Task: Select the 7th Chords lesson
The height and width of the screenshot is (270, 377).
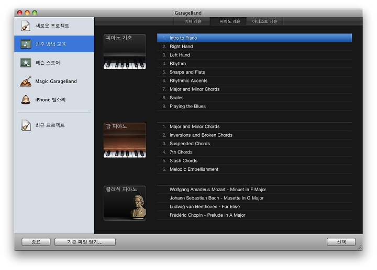Action: pos(254,152)
